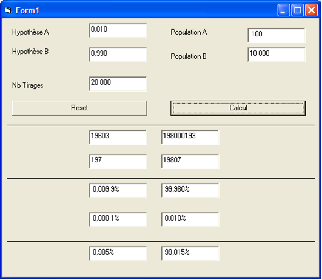Screen dimensions: 322x280
Task: Click the Reset button
Action: click(x=79, y=108)
